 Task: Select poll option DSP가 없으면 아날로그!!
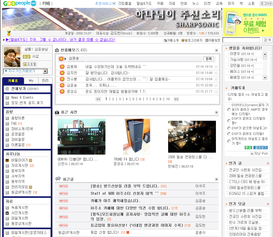pyautogui.click(x=229, y=128)
